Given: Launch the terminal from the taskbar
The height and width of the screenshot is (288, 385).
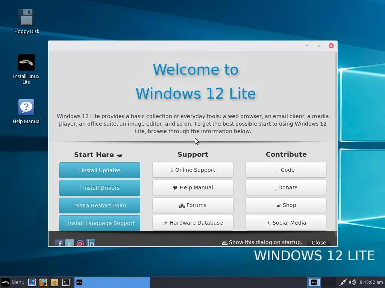Looking at the screenshot, I should tap(65, 282).
